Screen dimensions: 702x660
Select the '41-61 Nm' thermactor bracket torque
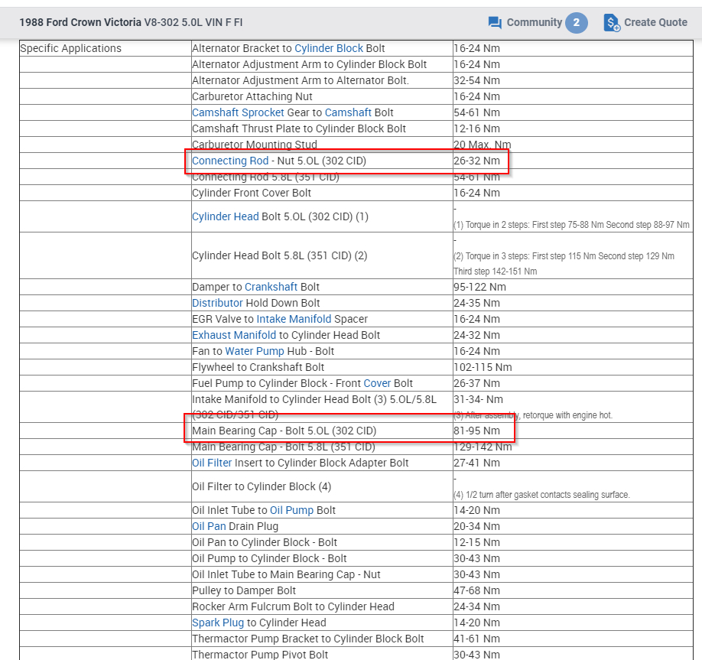(477, 639)
